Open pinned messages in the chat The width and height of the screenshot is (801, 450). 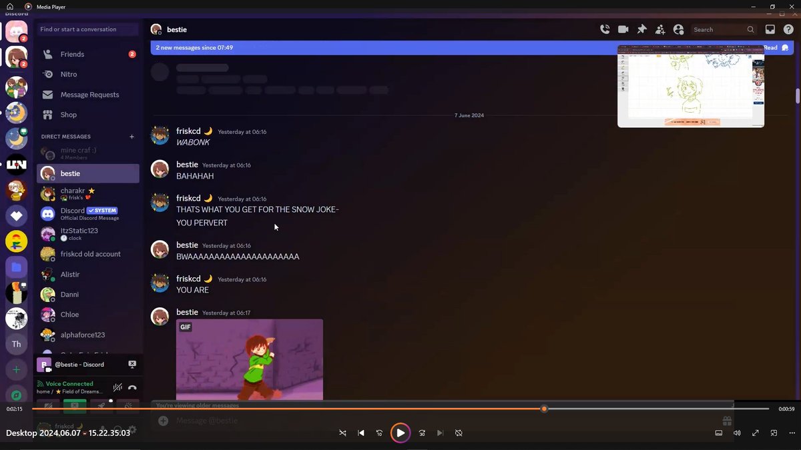(641, 29)
